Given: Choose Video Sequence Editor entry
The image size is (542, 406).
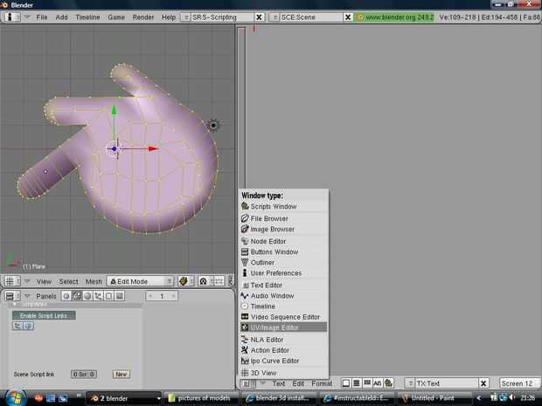Looking at the screenshot, I should [283, 317].
